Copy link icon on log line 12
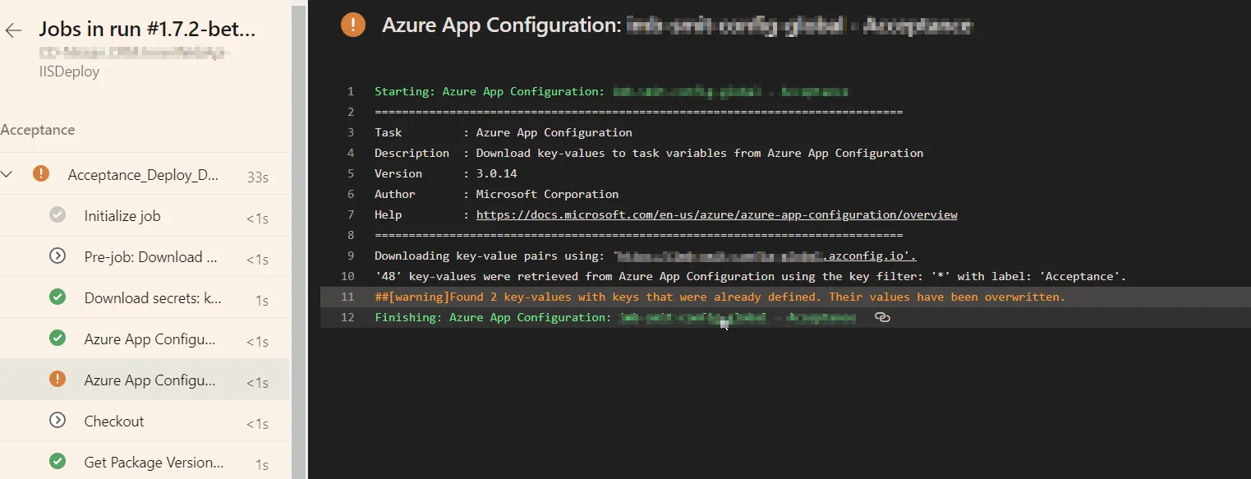Screen dimensions: 1251x479 click(882, 317)
